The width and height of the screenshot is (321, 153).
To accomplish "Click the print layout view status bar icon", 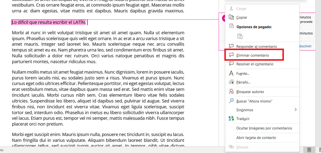I will point(309,150).
